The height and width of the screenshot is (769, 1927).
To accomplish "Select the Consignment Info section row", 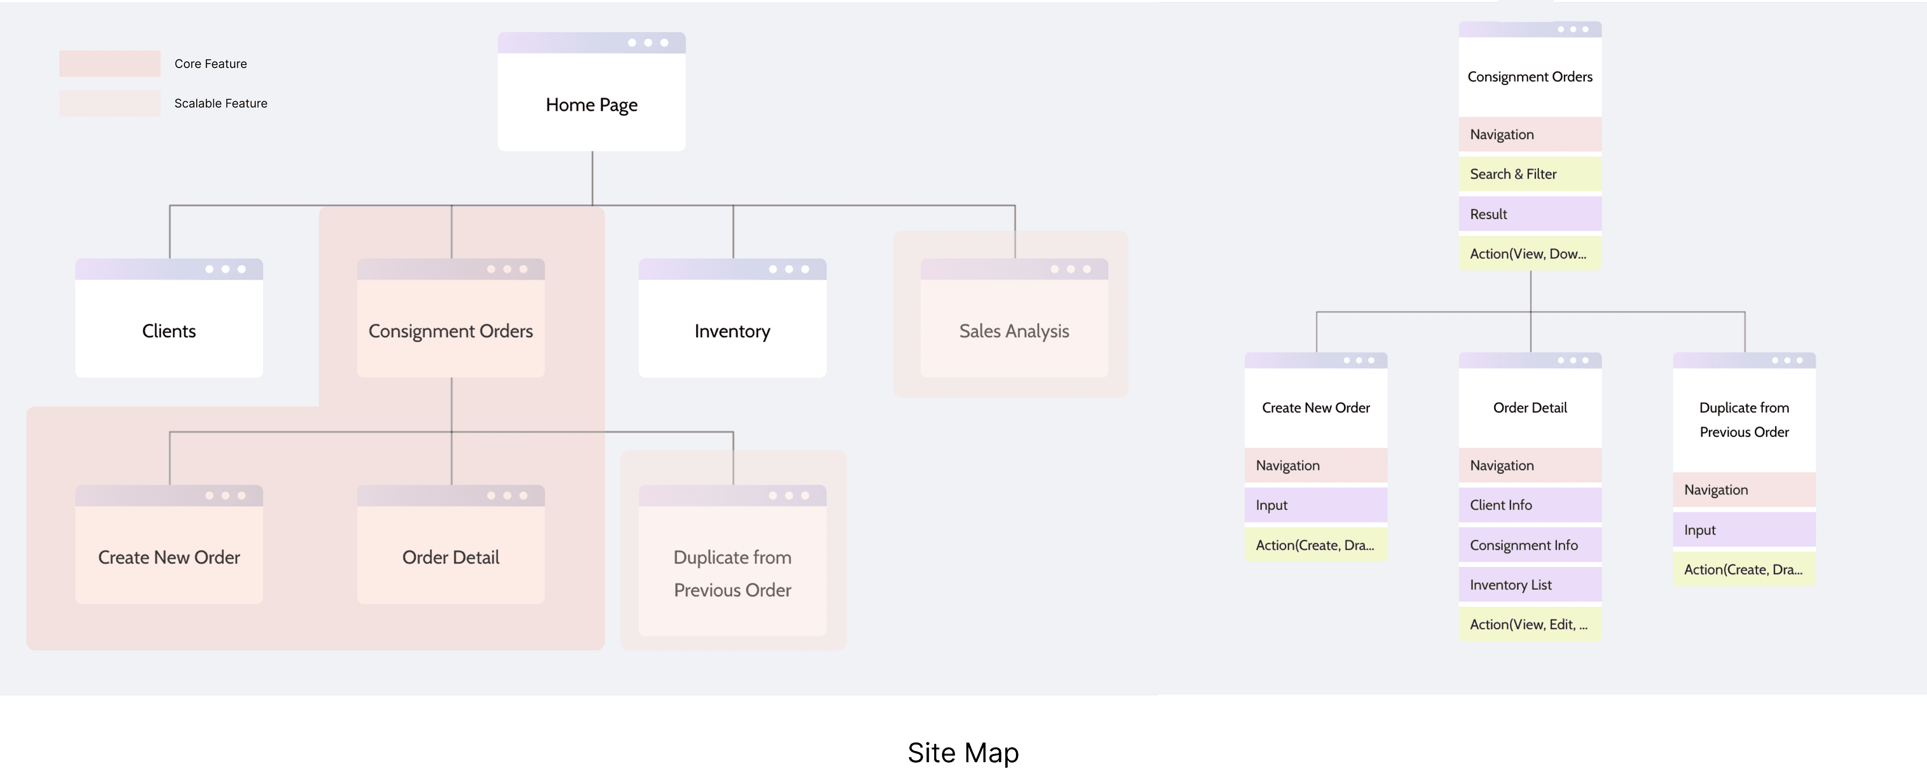I will 1529,545.
